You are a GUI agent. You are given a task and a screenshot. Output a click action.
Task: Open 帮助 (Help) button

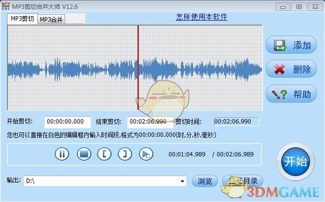coord(291,94)
